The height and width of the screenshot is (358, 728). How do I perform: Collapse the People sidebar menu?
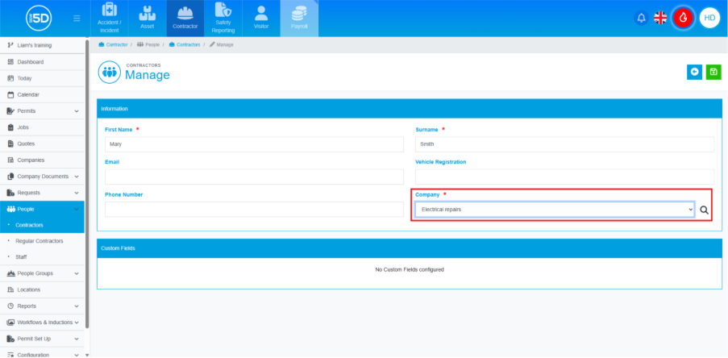(x=42, y=209)
